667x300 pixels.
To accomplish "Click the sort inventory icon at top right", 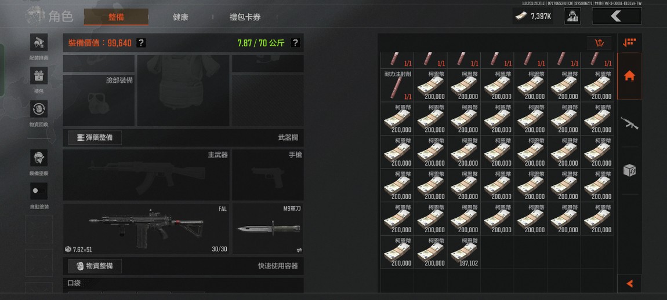I will 599,42.
